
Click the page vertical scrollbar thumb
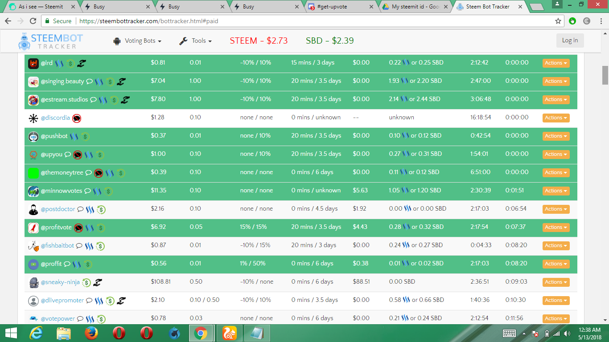pyautogui.click(x=605, y=75)
